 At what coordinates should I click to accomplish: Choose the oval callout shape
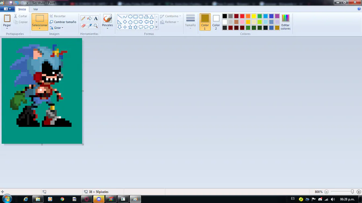pos(146,27)
